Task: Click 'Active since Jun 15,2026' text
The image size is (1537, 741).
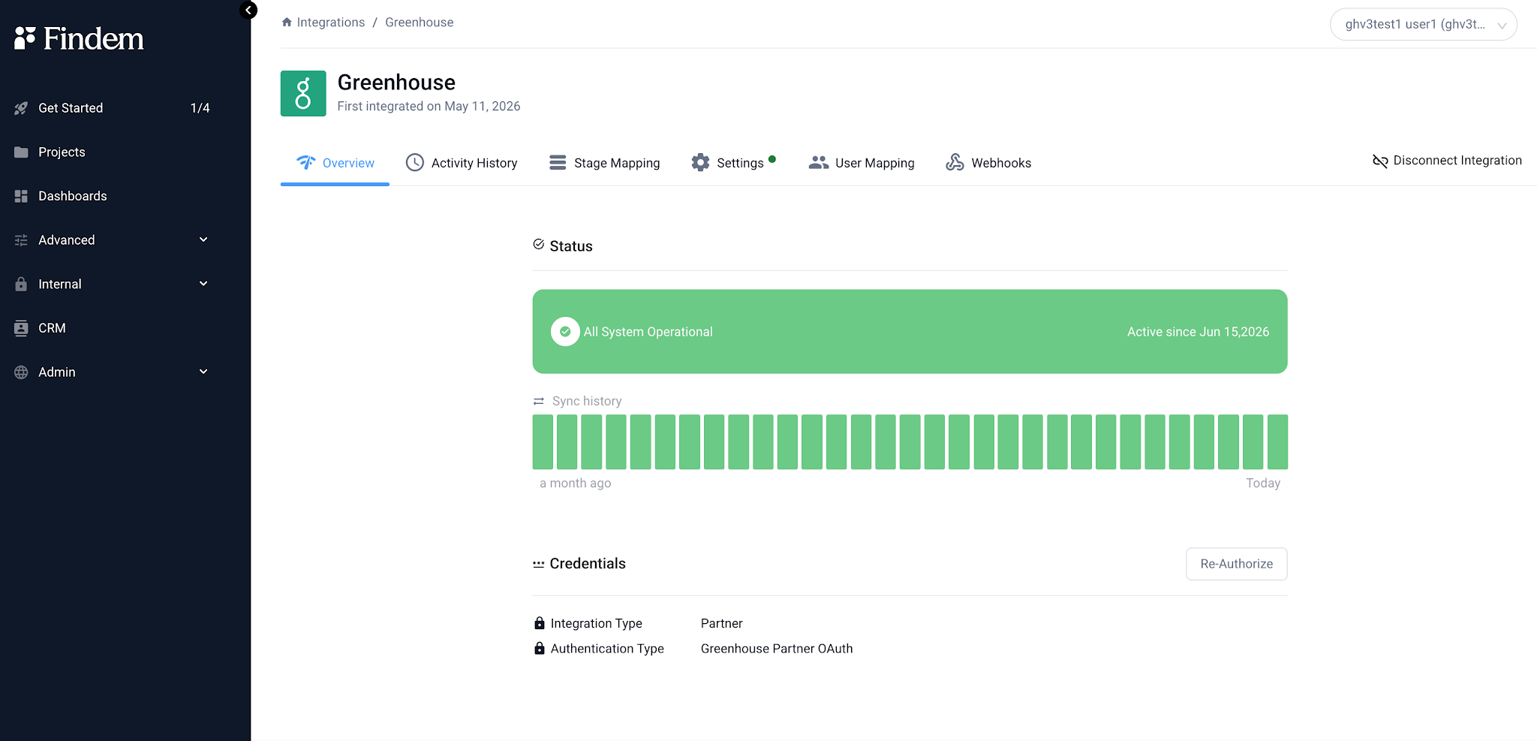Action: click(1198, 332)
